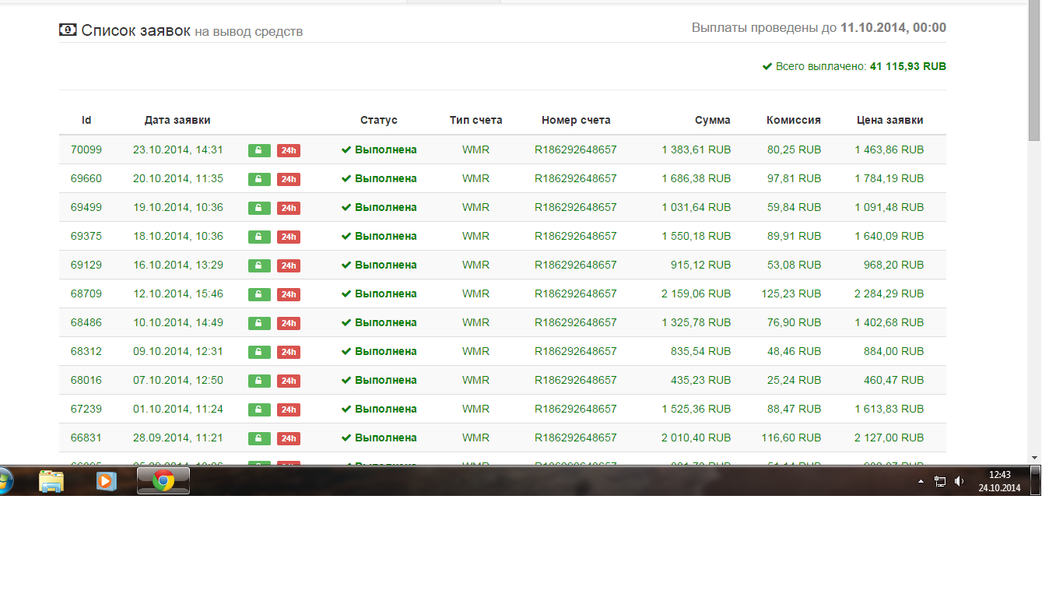Click the red 24h badge for request 69499

click(x=289, y=208)
